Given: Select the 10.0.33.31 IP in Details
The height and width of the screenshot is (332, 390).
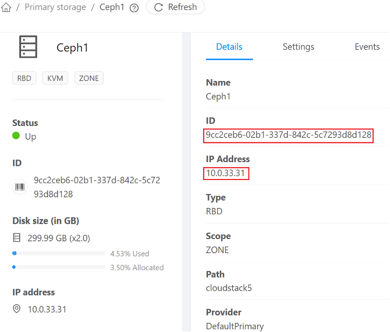Looking at the screenshot, I should click(x=226, y=174).
